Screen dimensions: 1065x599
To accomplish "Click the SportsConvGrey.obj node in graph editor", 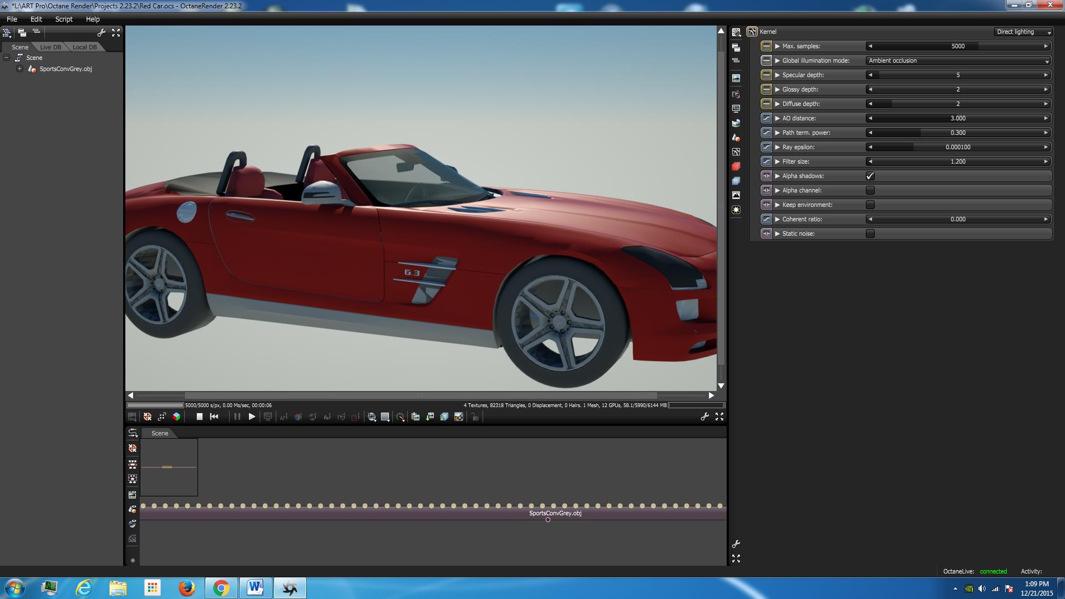I will pyautogui.click(x=555, y=513).
